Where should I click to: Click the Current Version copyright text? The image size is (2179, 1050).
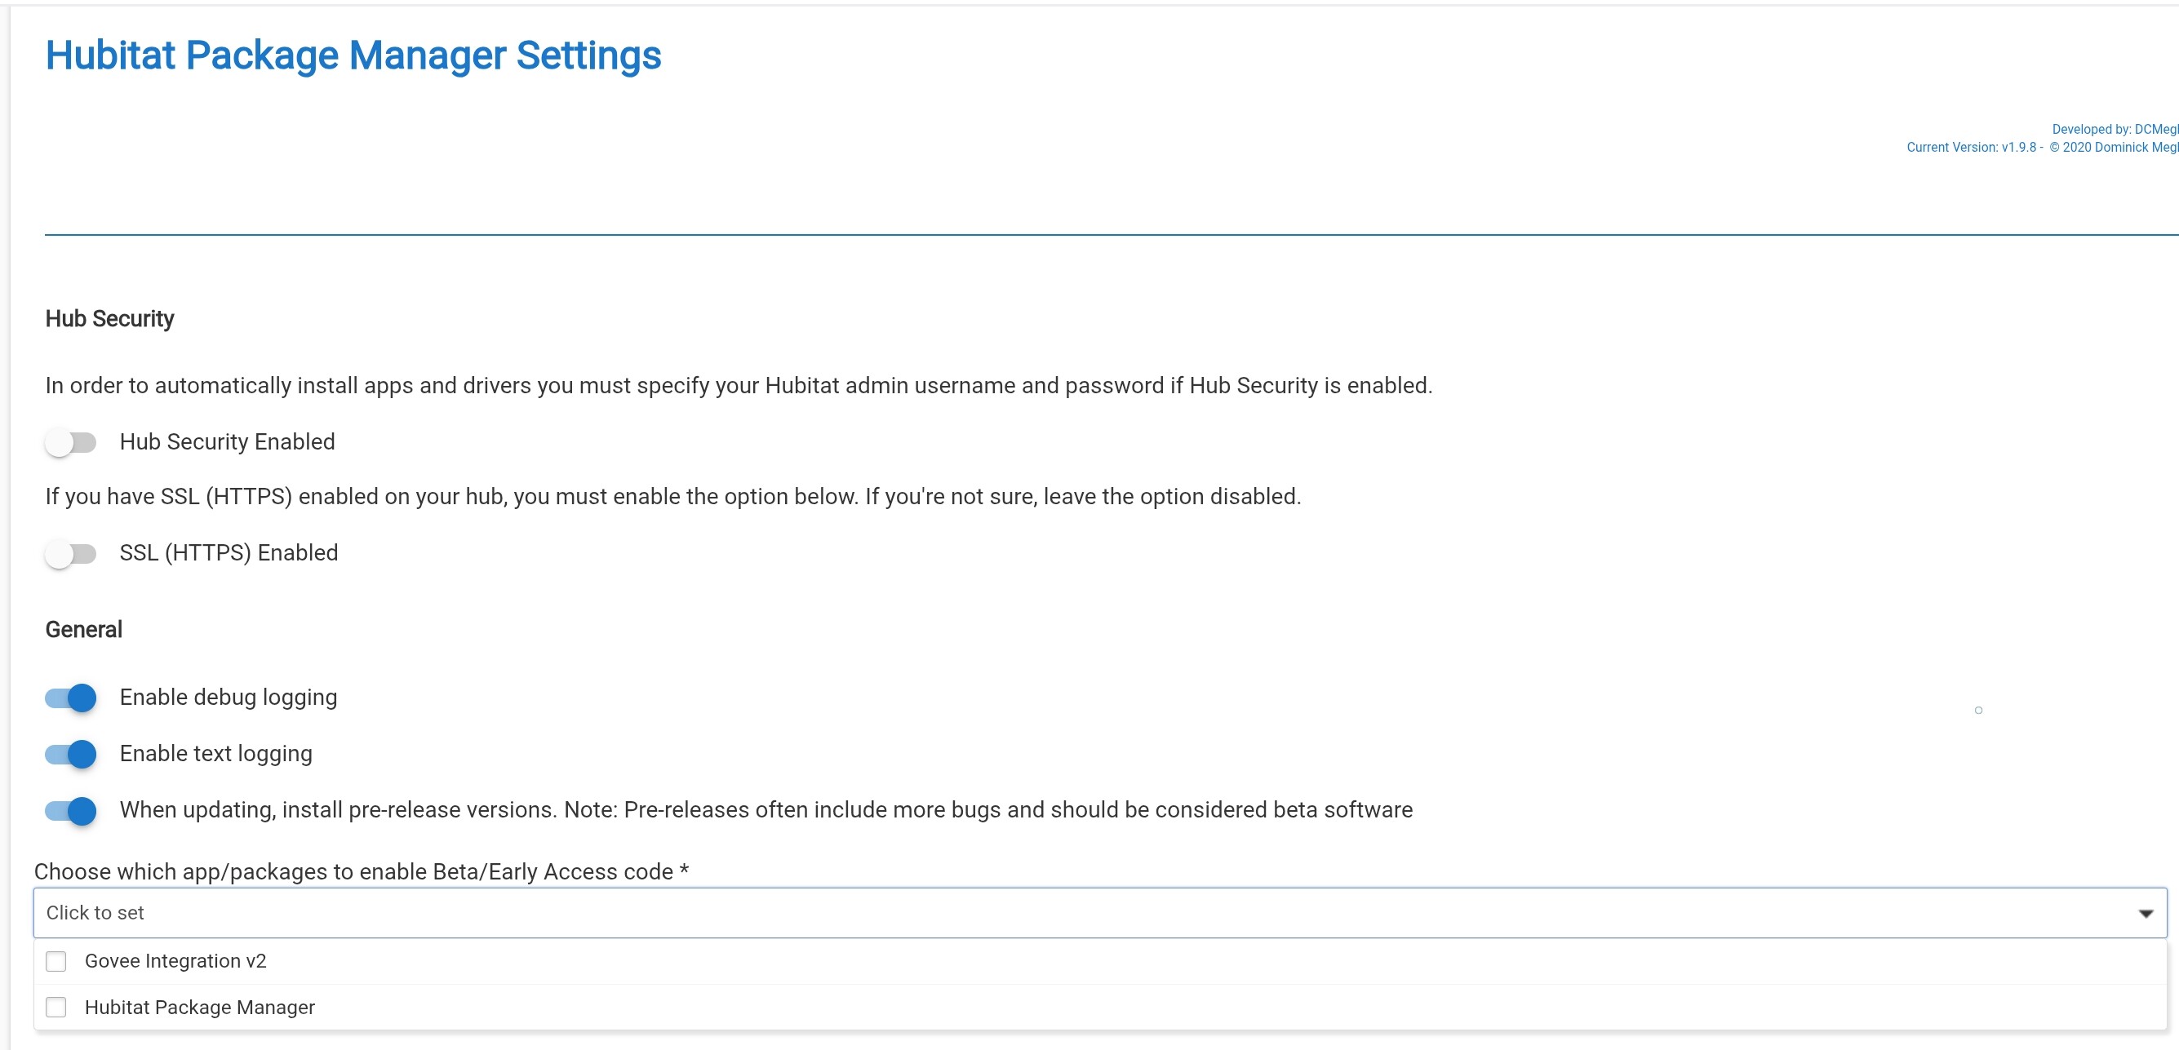2040,147
